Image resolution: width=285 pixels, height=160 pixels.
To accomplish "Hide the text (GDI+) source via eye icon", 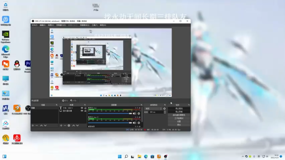I will [x=82, y=108].
